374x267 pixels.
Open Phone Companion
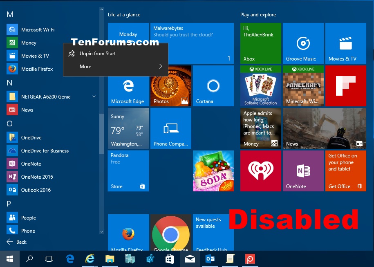click(x=170, y=128)
